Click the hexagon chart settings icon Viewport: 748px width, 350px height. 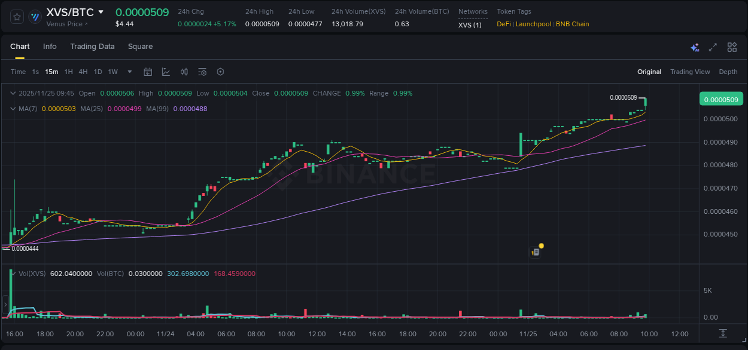[x=220, y=72]
